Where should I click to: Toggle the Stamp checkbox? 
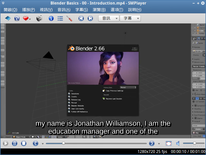point(195,118)
